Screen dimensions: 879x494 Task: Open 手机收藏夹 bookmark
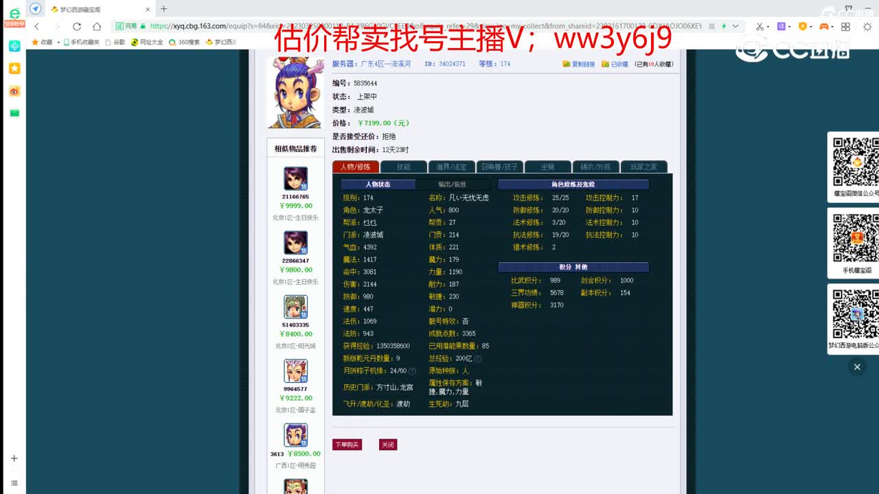point(80,42)
